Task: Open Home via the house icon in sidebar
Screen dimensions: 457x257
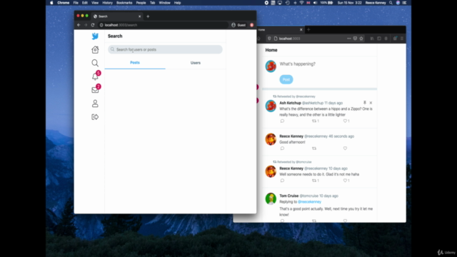Action: click(x=95, y=49)
